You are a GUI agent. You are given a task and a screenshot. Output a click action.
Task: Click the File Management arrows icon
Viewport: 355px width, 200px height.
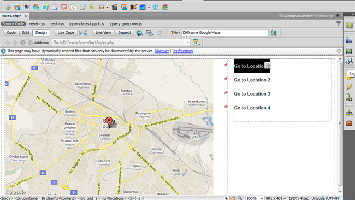tap(274, 33)
